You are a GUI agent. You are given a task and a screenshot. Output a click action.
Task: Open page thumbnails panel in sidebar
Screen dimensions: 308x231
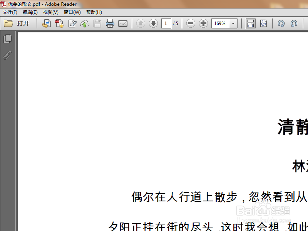pos(7,39)
